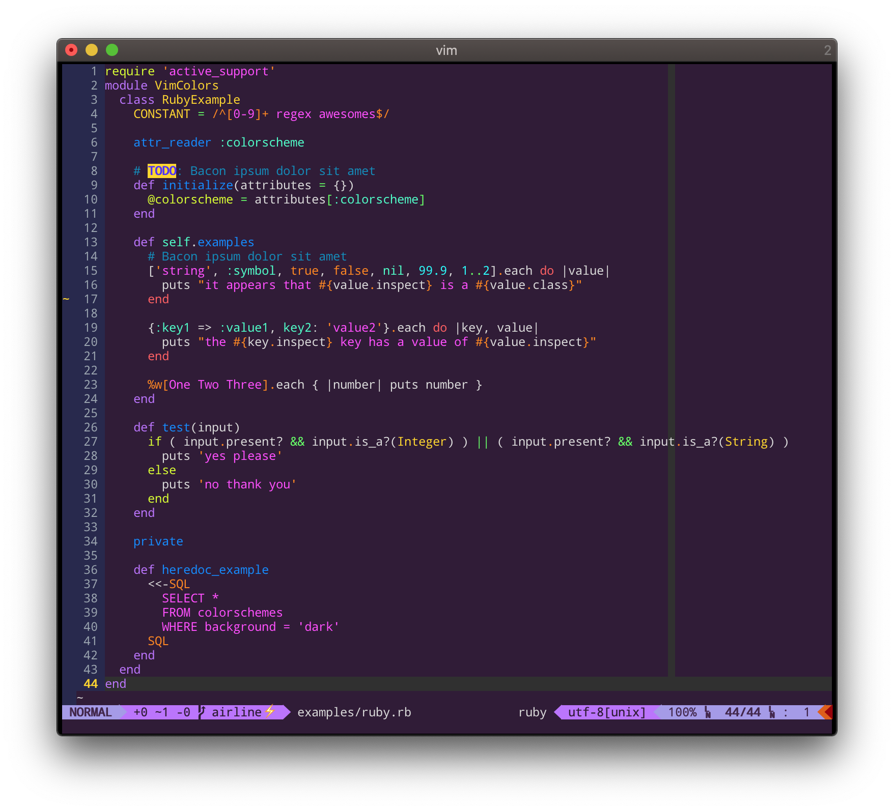
Task: Click the highlighted TODO keyword on line 8
Action: (x=162, y=171)
